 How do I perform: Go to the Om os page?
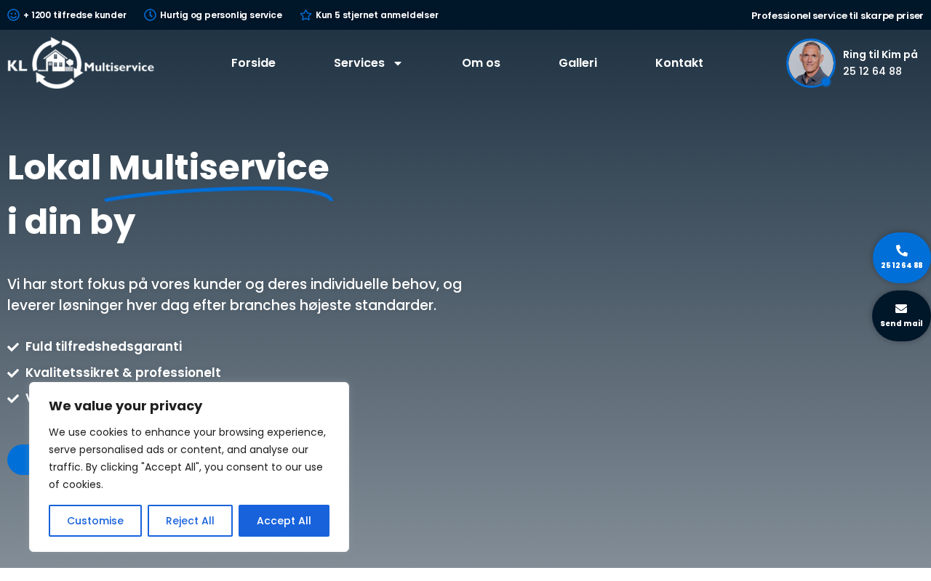(481, 63)
